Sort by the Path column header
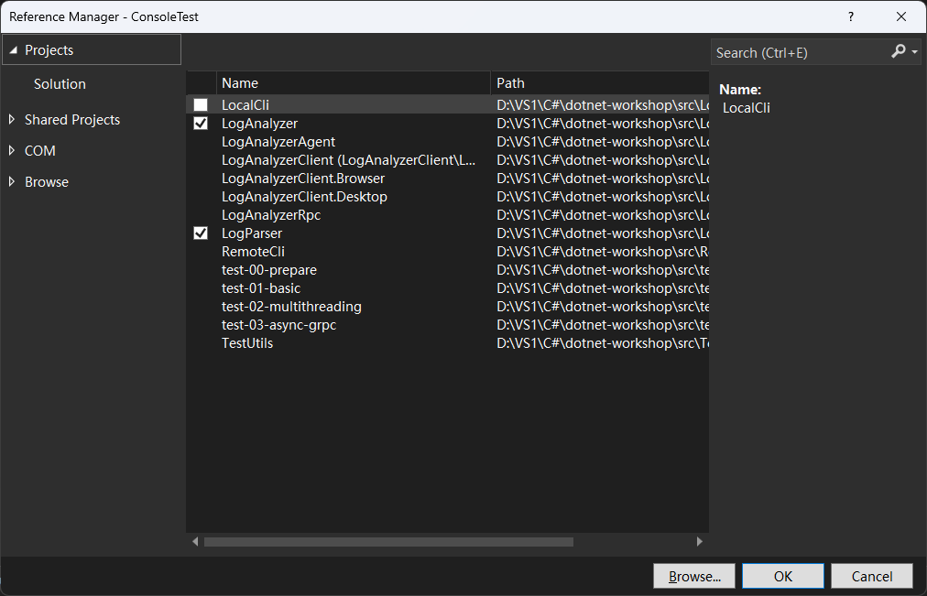 point(599,83)
